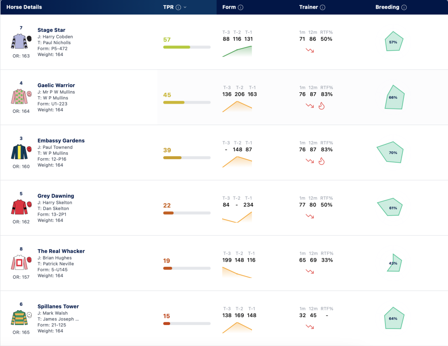448x346 pixels.
Task: Click Gaelic Warrior's hot trainer flame icon
Action: (322, 106)
